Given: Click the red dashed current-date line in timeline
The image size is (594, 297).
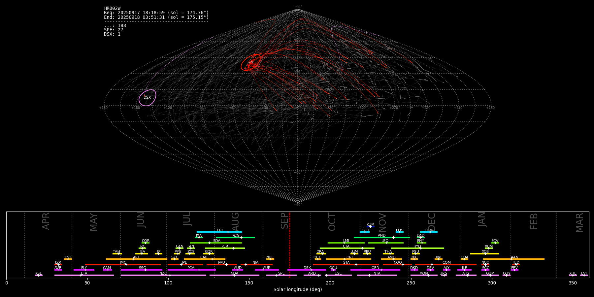Looking at the screenshot, I should [x=289, y=245].
